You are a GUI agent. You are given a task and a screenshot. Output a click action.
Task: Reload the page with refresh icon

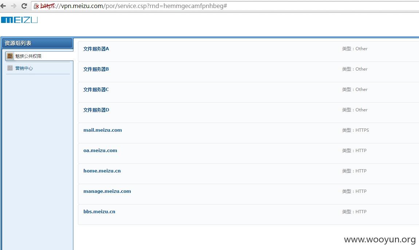pyautogui.click(x=24, y=6)
